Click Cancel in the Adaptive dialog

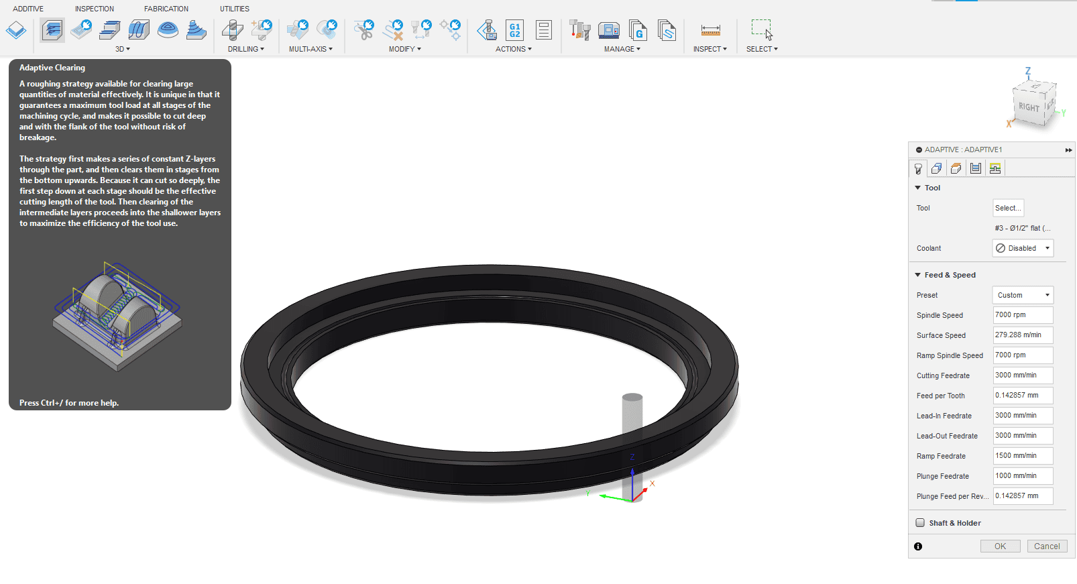tap(1047, 546)
